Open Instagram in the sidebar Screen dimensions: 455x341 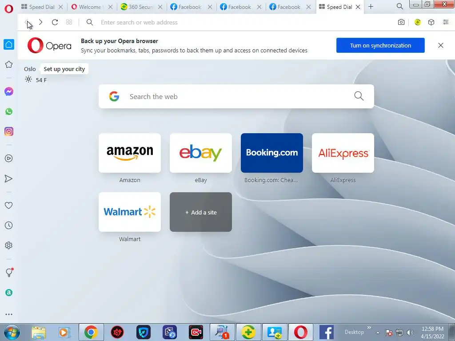(x=9, y=131)
